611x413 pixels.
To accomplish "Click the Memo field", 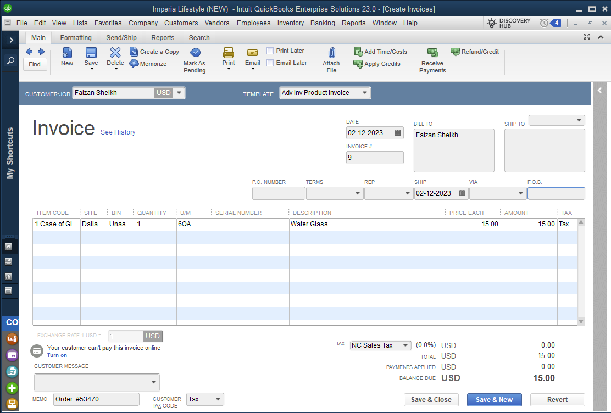I will (x=96, y=399).
